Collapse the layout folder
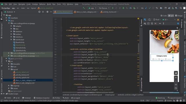Image resolution: width=186 pixels, height=104 pixels. pos(9,69)
